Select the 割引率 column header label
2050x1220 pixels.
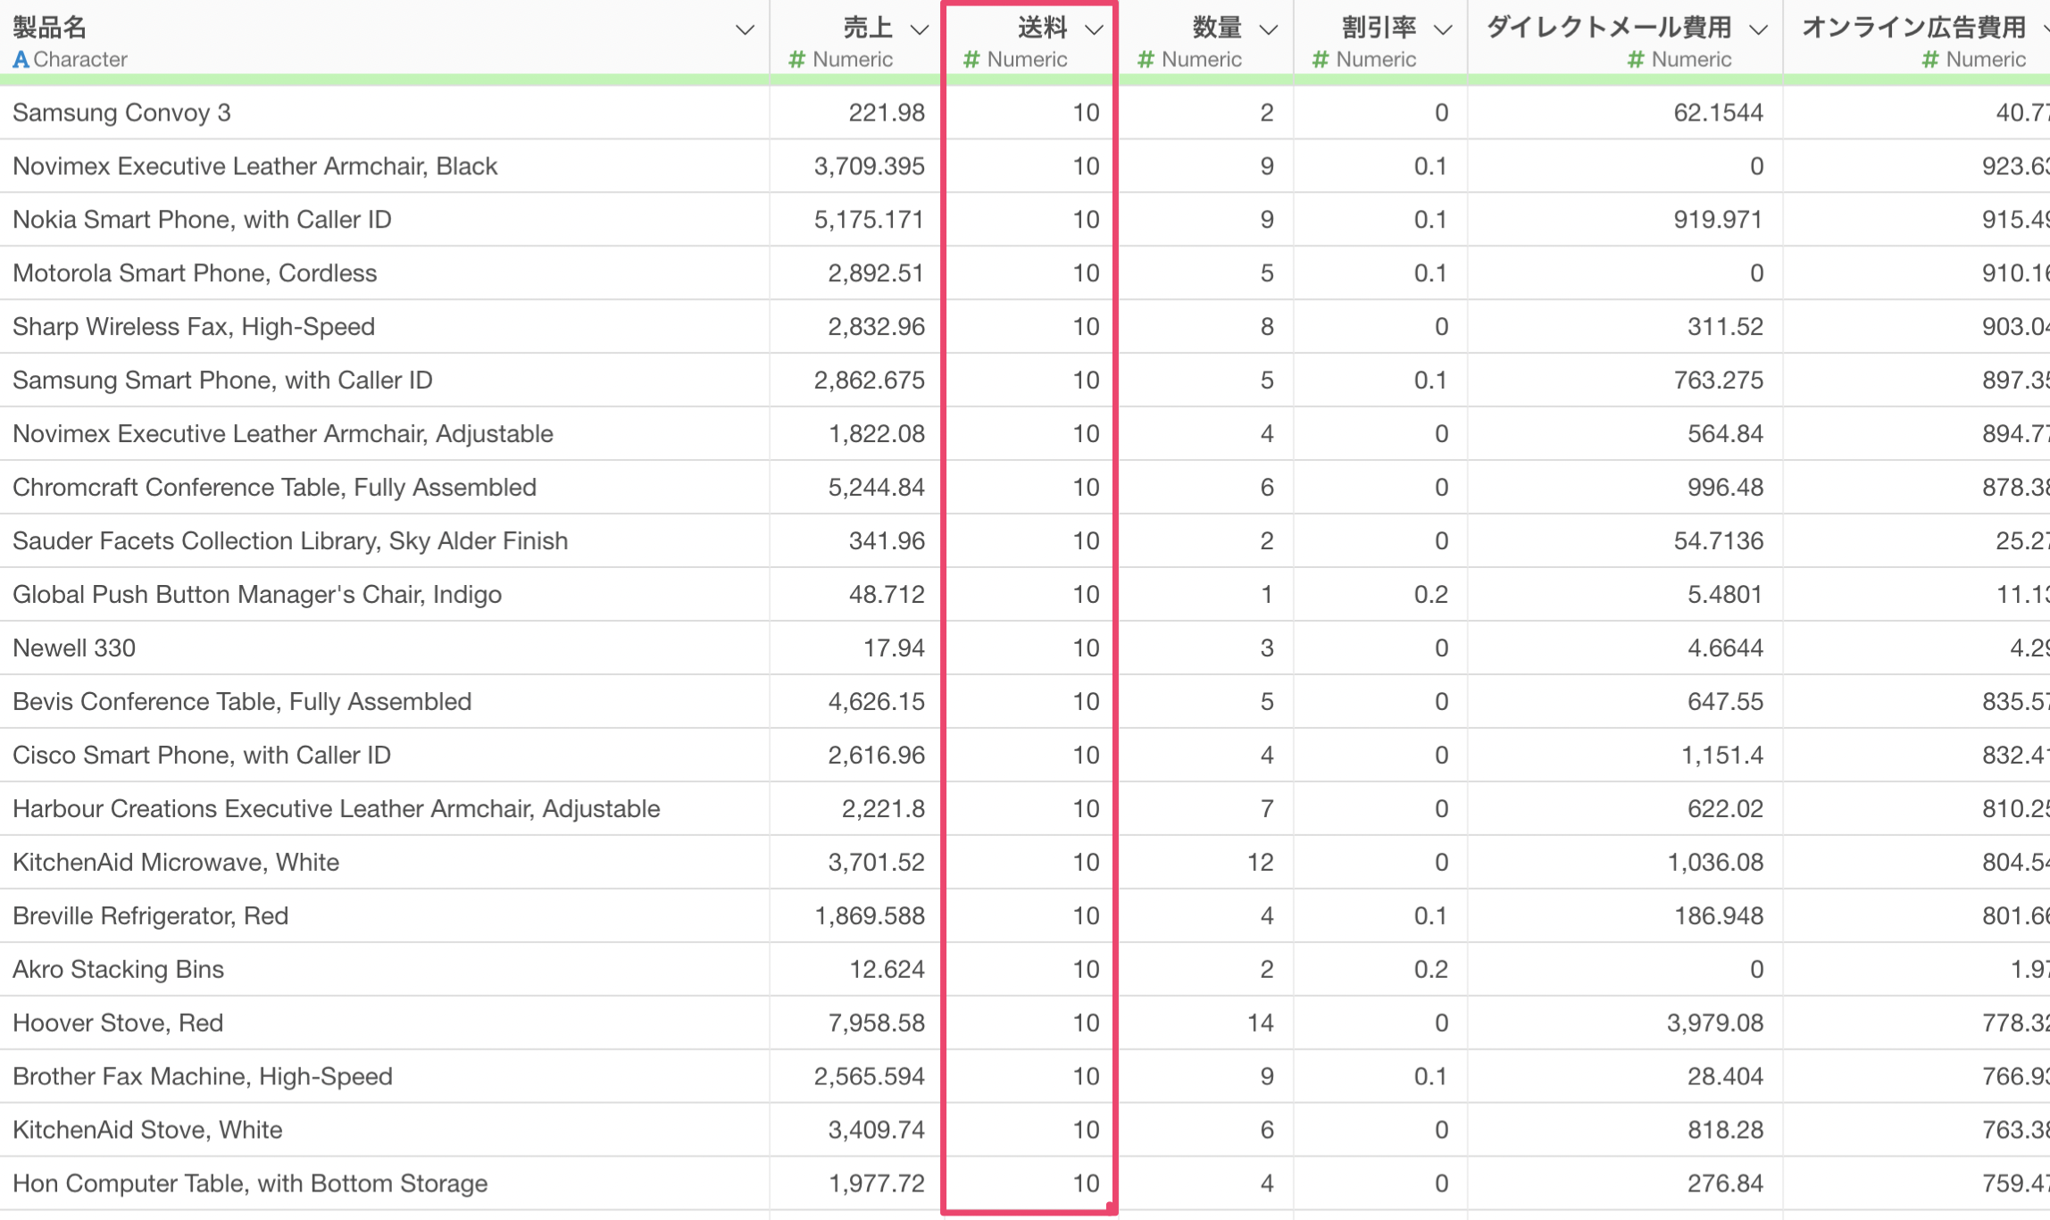click(1379, 28)
